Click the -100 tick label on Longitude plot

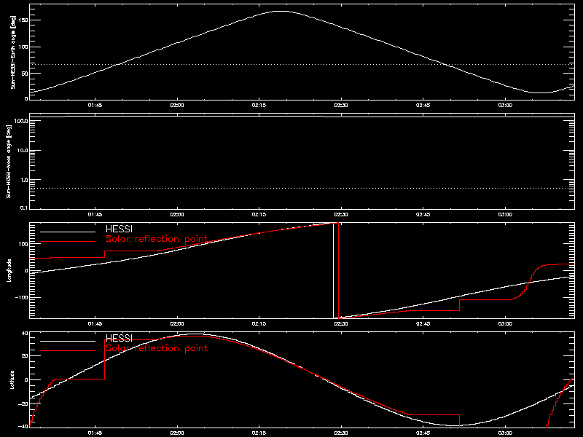pyautogui.click(x=22, y=297)
